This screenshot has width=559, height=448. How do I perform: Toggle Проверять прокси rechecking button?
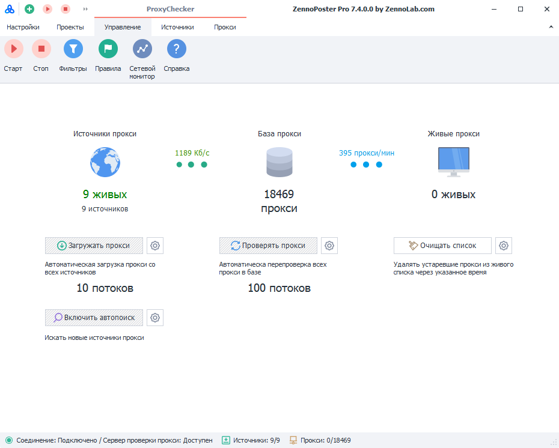point(268,246)
